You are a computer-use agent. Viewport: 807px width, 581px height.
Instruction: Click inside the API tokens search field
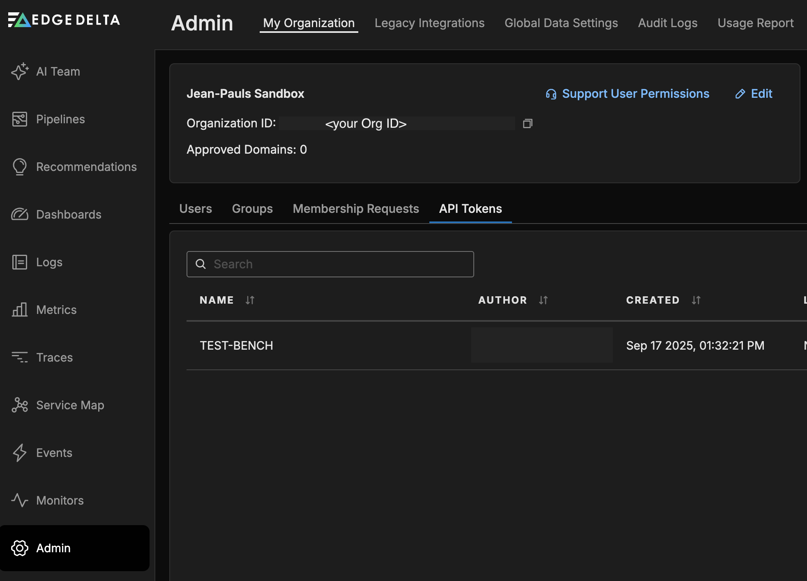(330, 264)
